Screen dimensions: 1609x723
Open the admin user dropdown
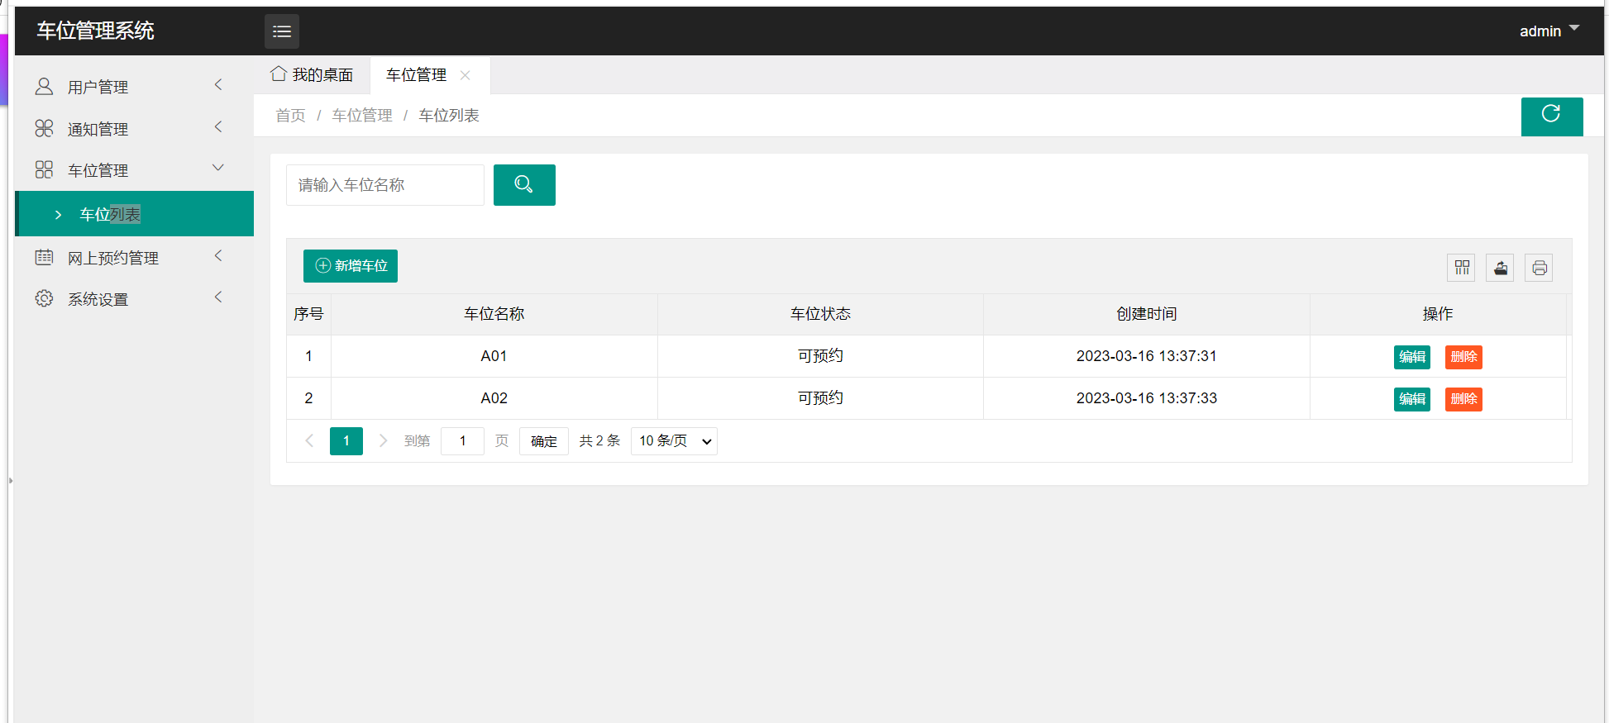[1549, 31]
